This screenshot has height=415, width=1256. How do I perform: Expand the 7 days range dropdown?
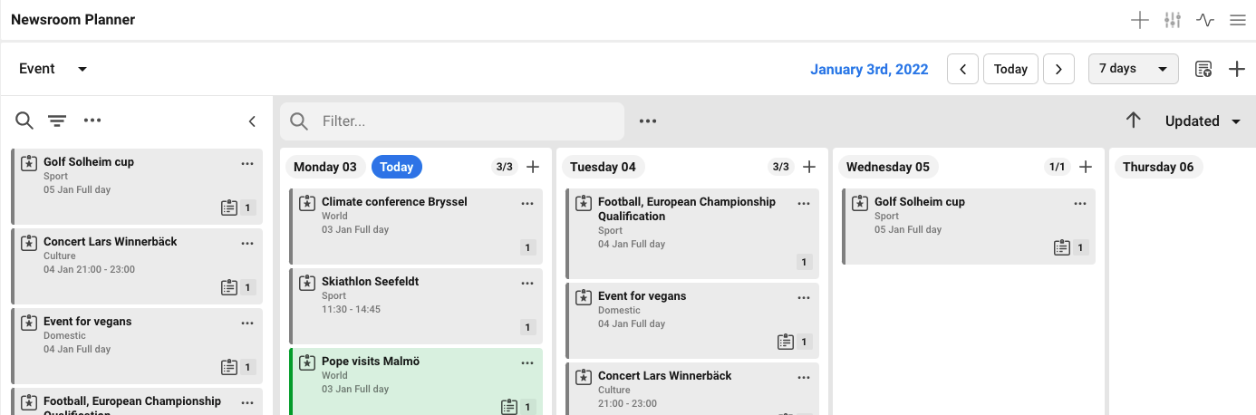1133,69
